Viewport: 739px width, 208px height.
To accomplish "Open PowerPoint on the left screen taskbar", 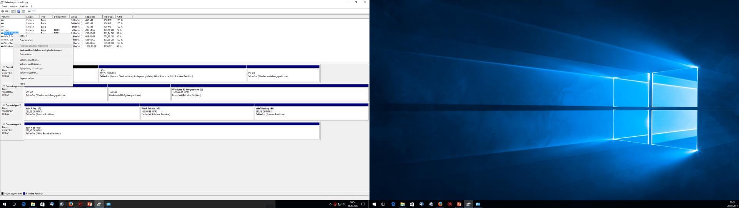I will [90, 204].
